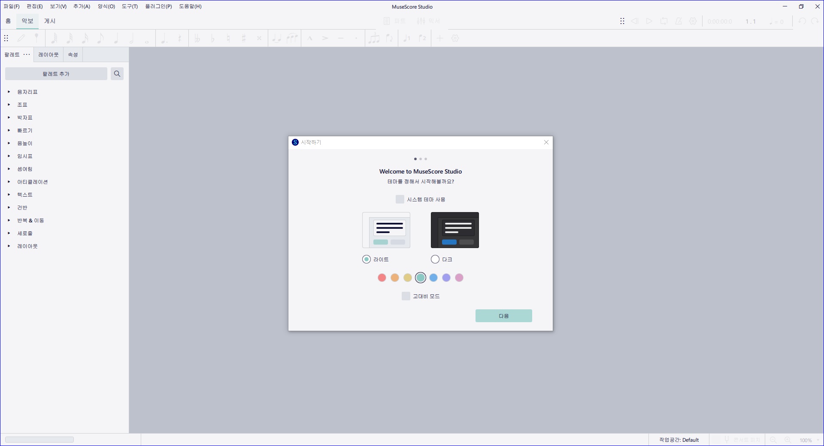Open the tuplet tool
Viewport: 824px width, 446px height.
click(374, 38)
